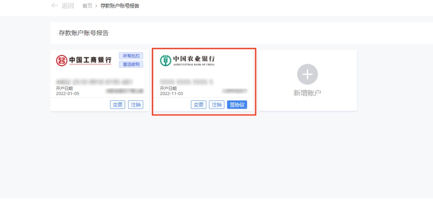The width and height of the screenshot is (433, 207).
Task: Click the plus icon to add account
Action: coord(308,74)
